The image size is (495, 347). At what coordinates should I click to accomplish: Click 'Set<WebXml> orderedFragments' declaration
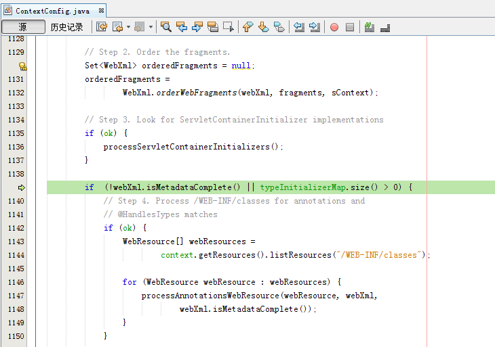click(151, 66)
